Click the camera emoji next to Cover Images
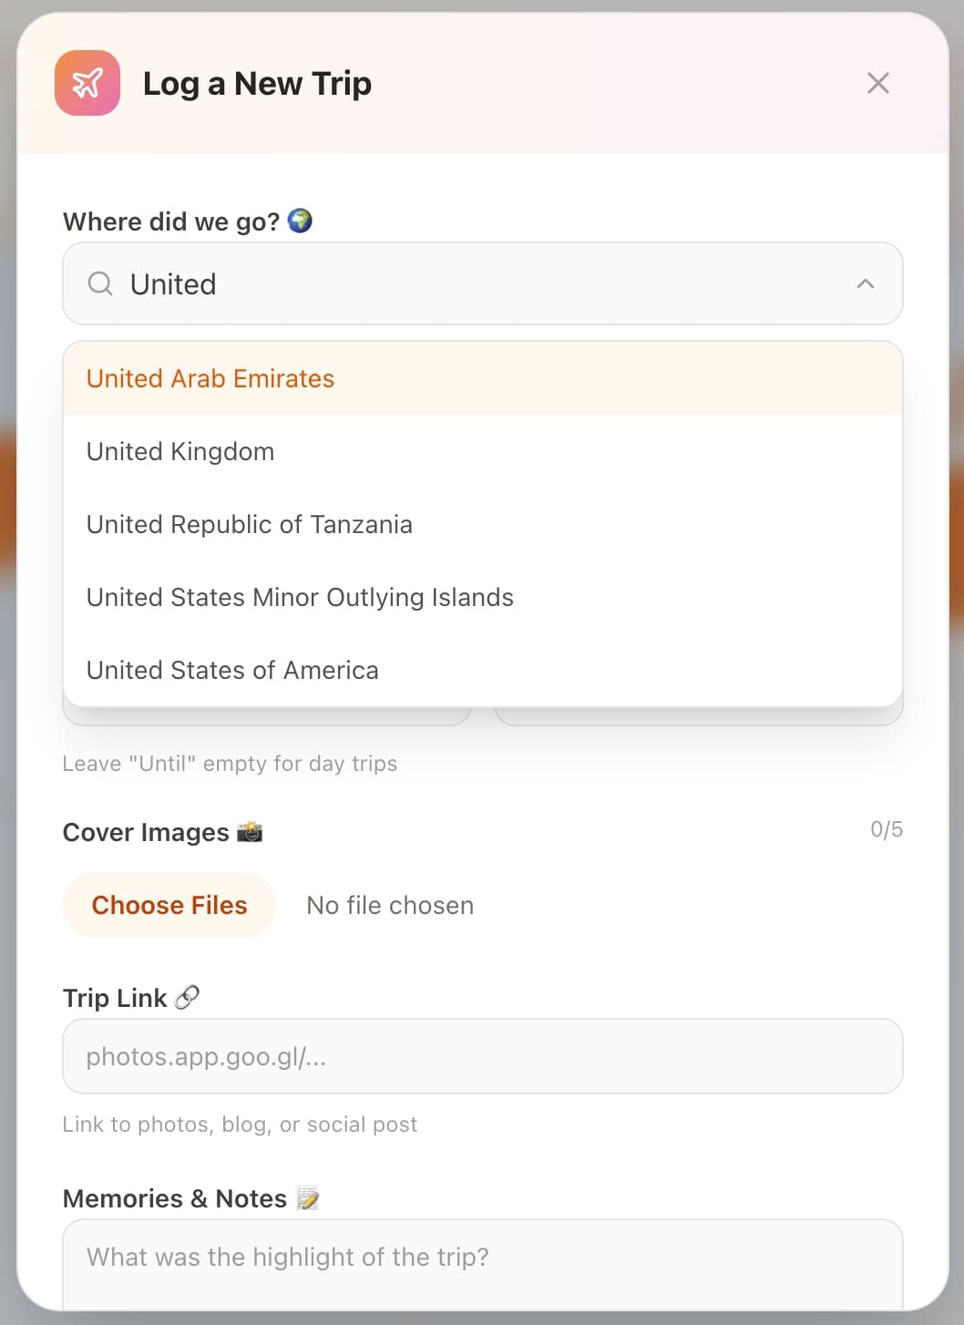This screenshot has width=964, height=1325. pos(250,832)
